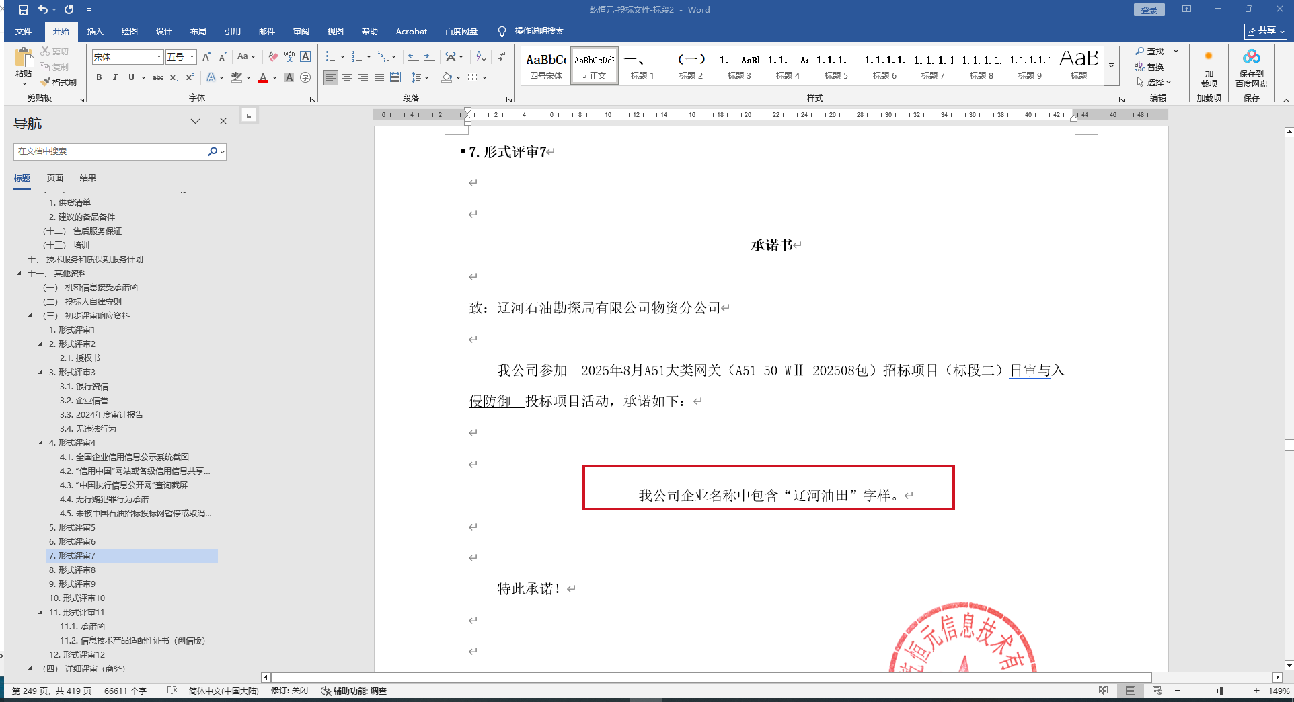
Task: Expand the styles gallery with the More arrow
Action: [x=1112, y=66]
